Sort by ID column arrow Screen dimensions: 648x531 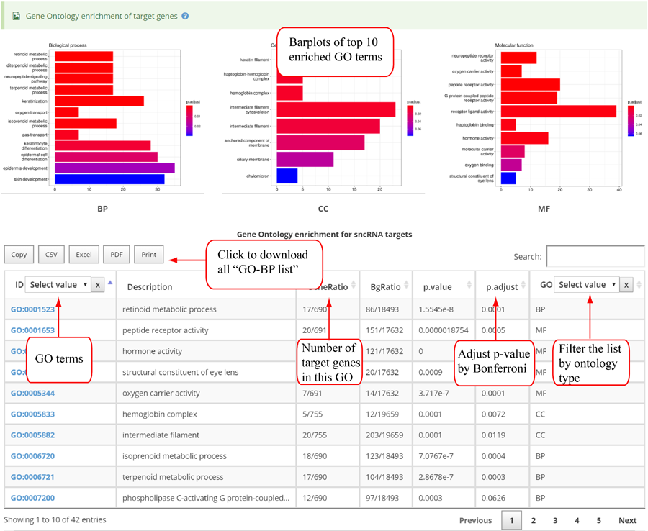[x=109, y=283]
